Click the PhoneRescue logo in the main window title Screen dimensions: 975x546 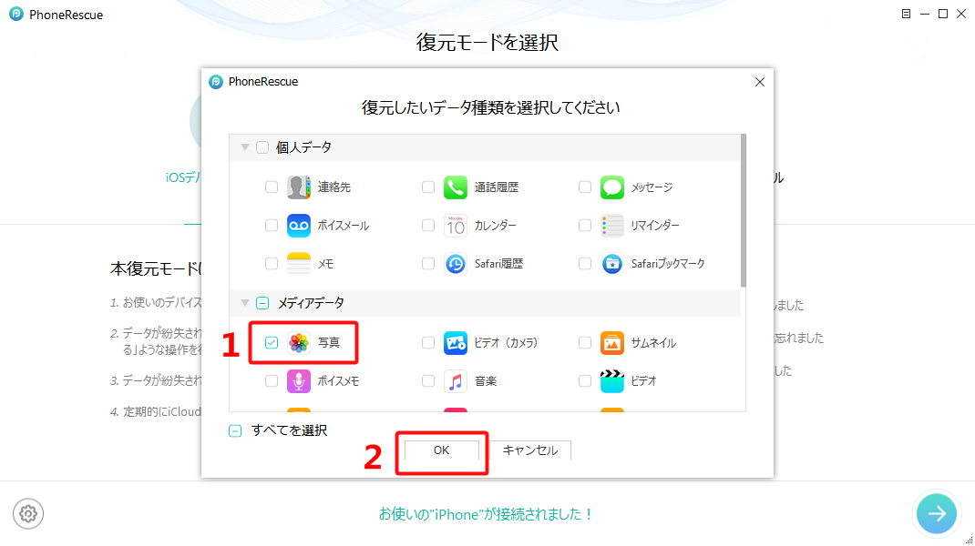tap(16, 15)
